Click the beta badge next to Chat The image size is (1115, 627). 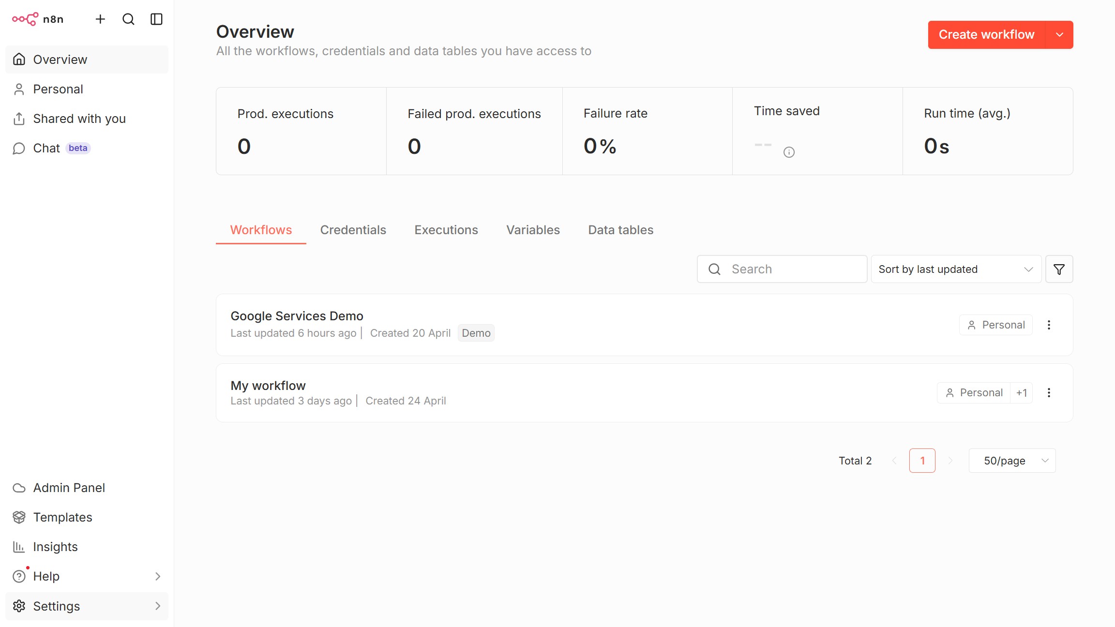pyautogui.click(x=78, y=148)
